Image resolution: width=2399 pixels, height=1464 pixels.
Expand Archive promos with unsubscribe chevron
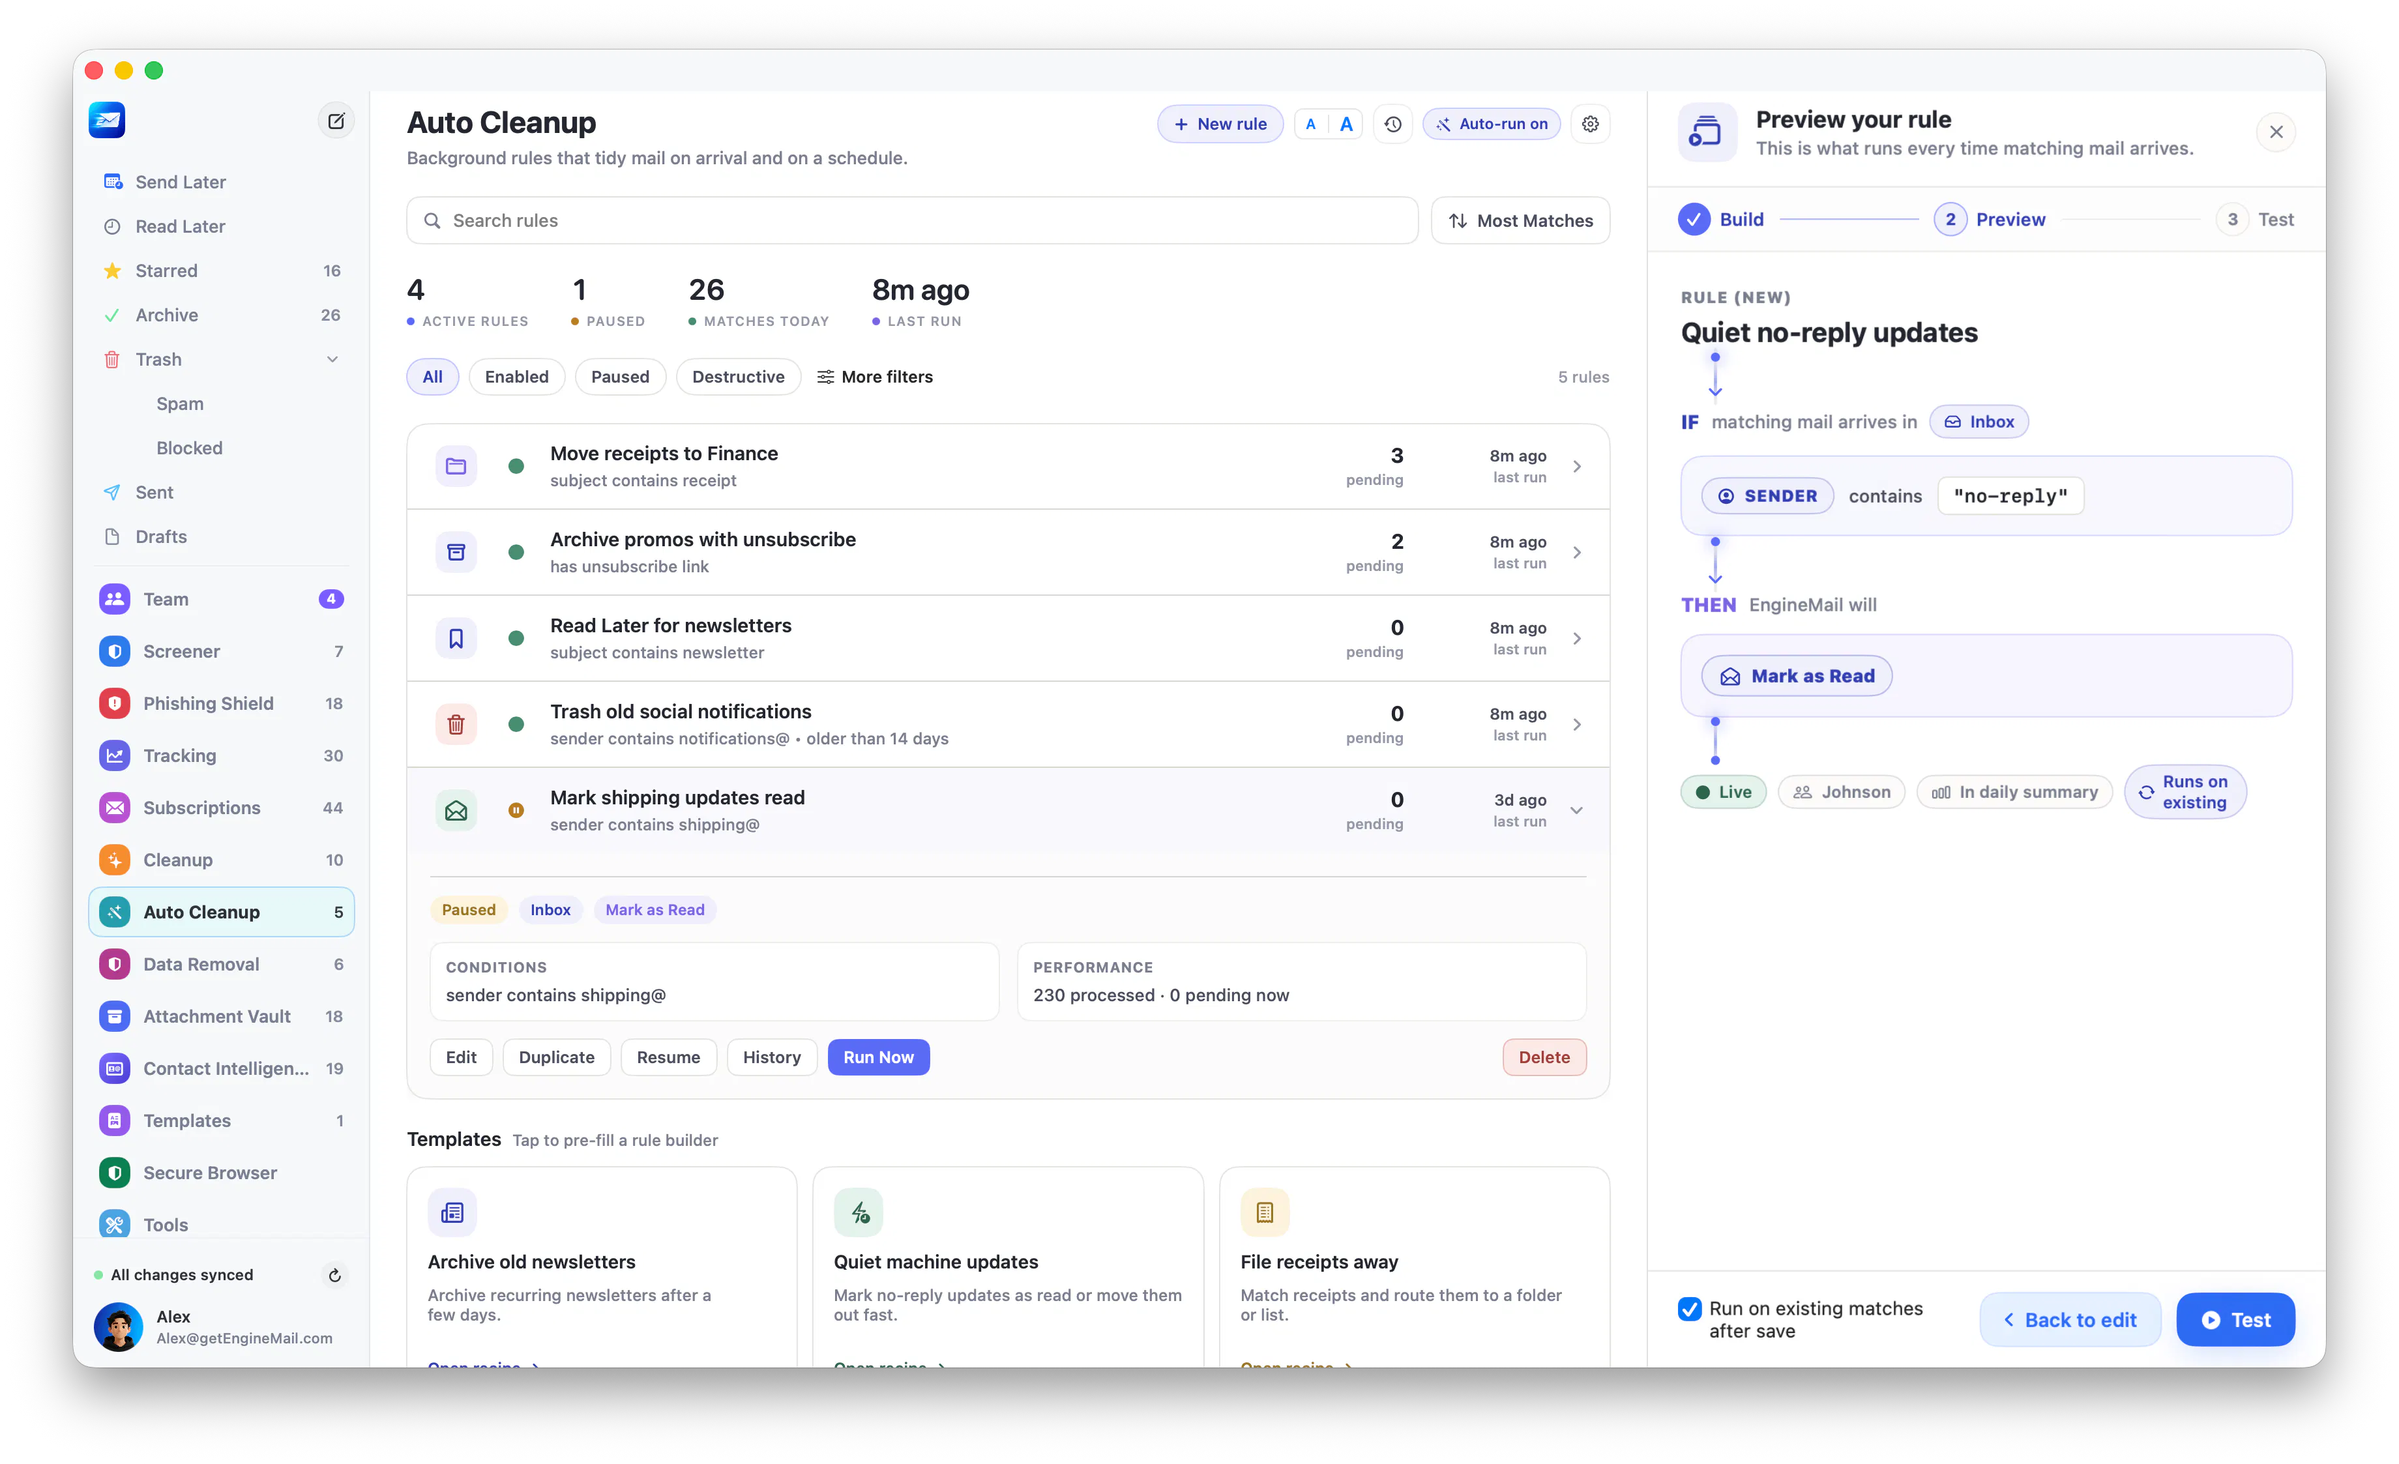(x=1576, y=553)
